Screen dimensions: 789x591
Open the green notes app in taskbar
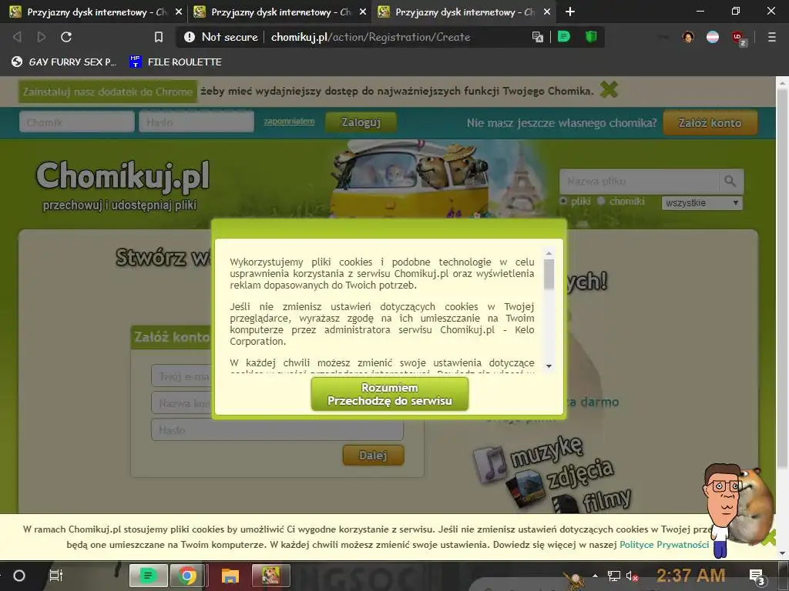point(149,576)
